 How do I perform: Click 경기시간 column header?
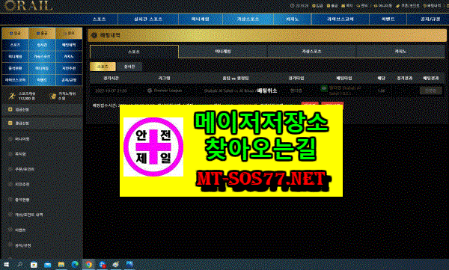tap(111, 79)
